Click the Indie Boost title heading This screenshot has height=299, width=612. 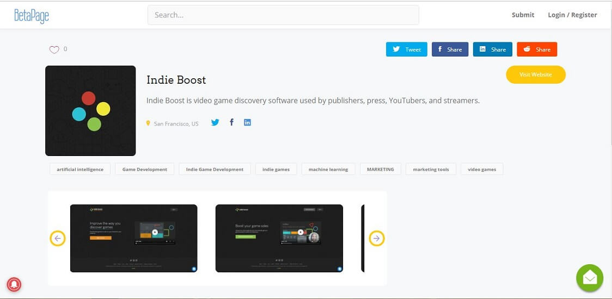pyautogui.click(x=176, y=80)
